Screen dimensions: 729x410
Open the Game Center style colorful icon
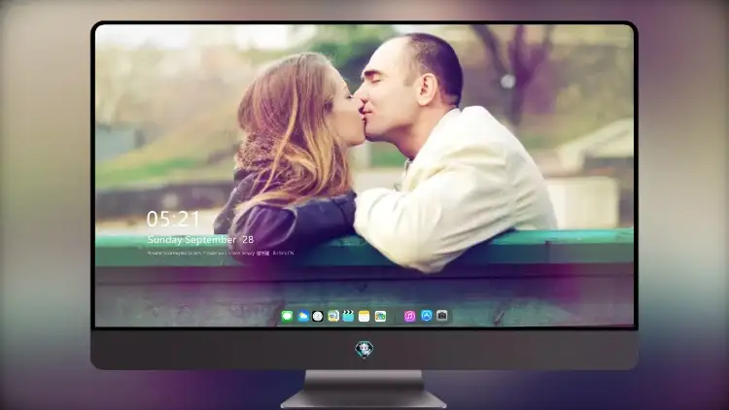pyautogui.click(x=380, y=317)
